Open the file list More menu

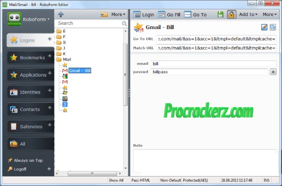point(118,15)
